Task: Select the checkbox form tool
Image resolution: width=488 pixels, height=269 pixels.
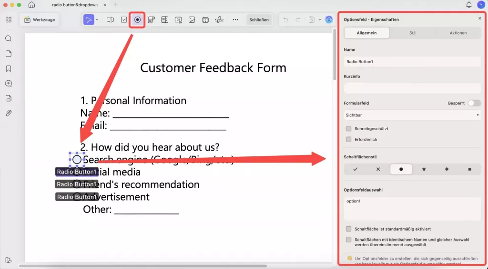Action: click(124, 19)
